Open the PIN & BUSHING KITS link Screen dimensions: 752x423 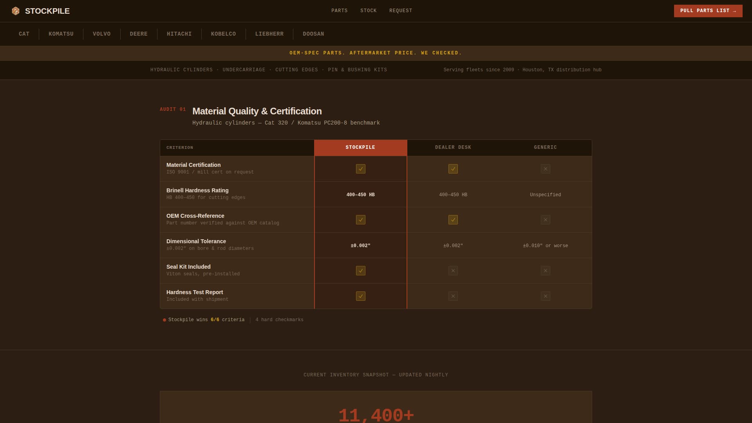pyautogui.click(x=358, y=70)
